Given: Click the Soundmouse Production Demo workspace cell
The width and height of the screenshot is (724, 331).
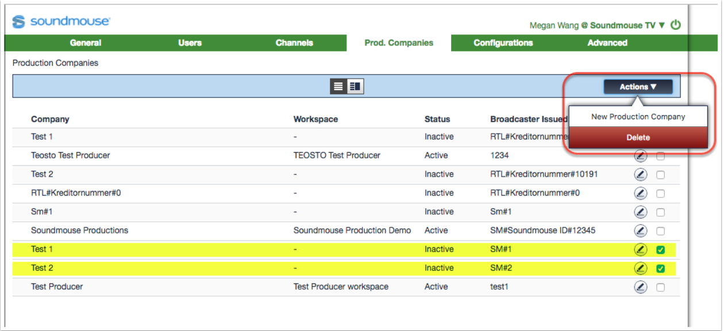Looking at the screenshot, I should pyautogui.click(x=352, y=231).
